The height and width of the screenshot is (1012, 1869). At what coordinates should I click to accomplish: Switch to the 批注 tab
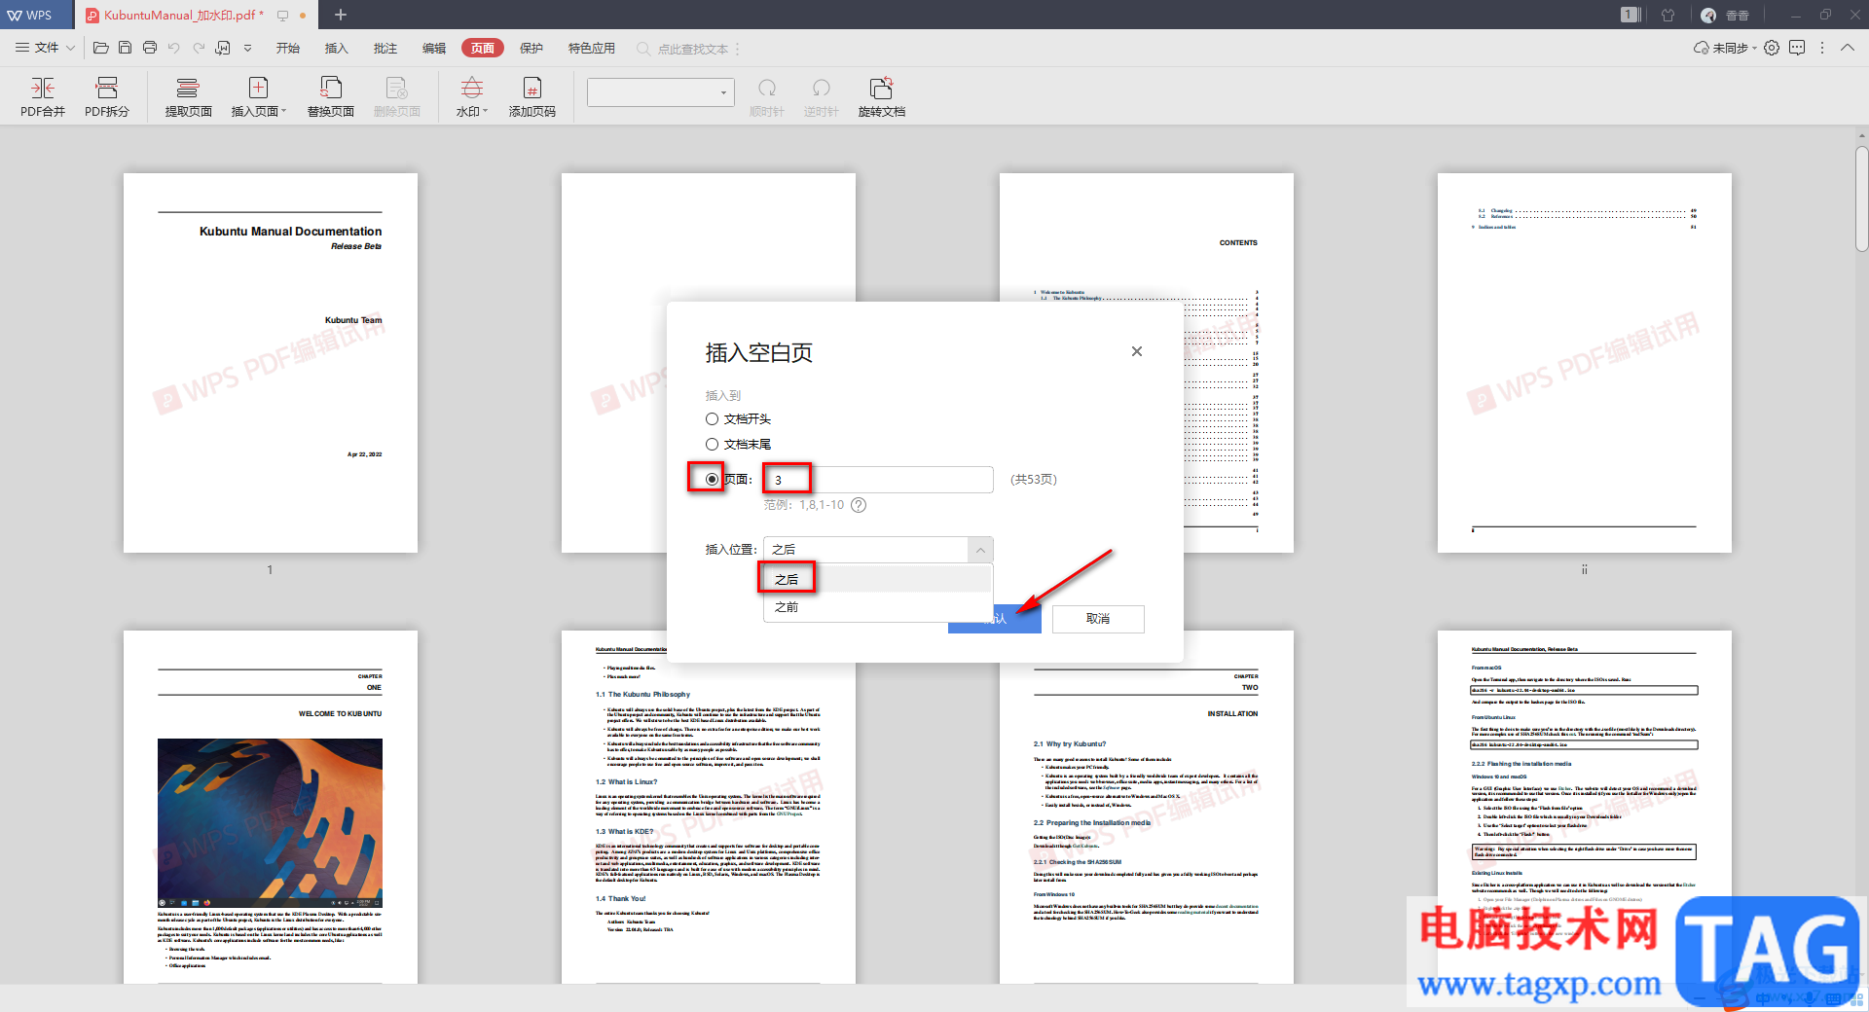(x=385, y=48)
